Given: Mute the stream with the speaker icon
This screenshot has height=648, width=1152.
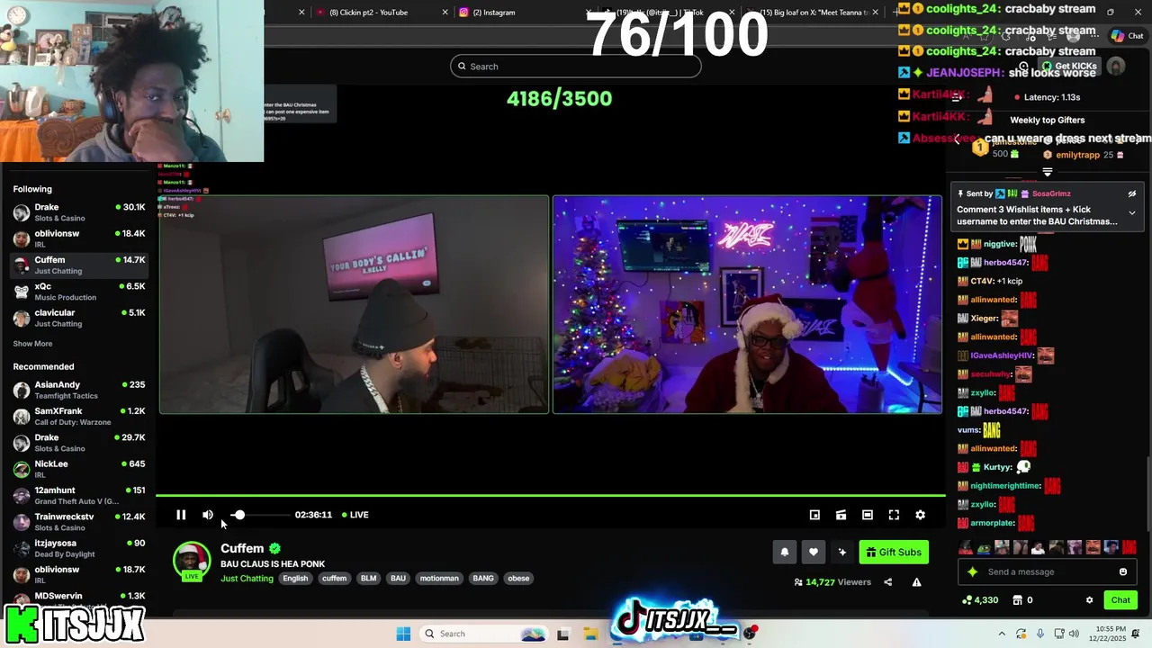Looking at the screenshot, I should [208, 515].
